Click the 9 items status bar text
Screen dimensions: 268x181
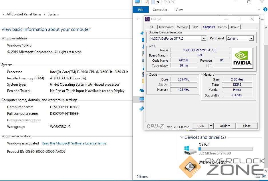142,177
